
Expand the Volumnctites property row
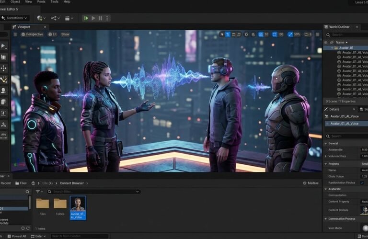(326, 156)
